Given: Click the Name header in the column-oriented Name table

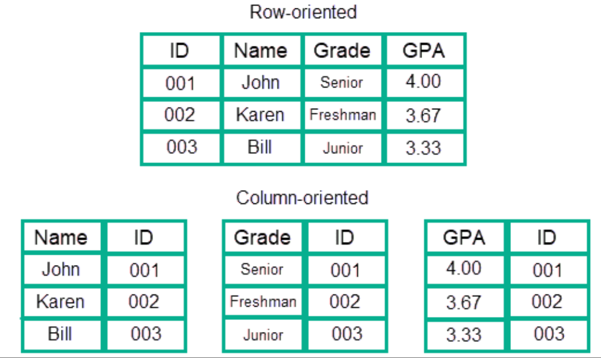Looking at the screenshot, I should (x=61, y=237).
